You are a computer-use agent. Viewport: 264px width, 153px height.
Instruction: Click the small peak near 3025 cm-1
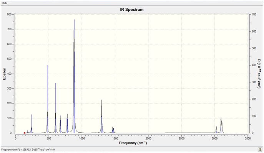[216, 130]
